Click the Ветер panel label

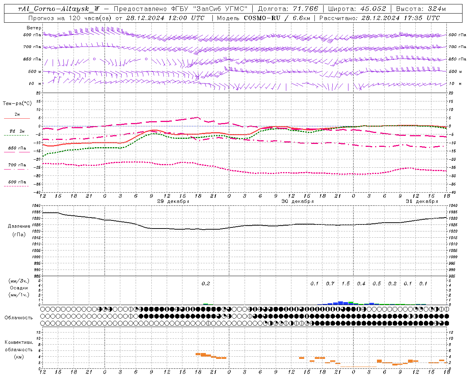click(x=34, y=28)
